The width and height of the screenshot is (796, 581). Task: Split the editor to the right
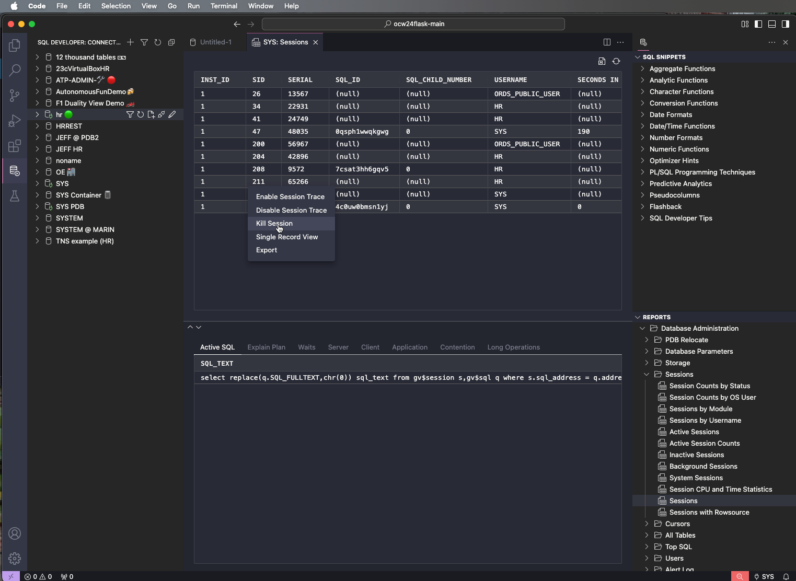(x=607, y=42)
